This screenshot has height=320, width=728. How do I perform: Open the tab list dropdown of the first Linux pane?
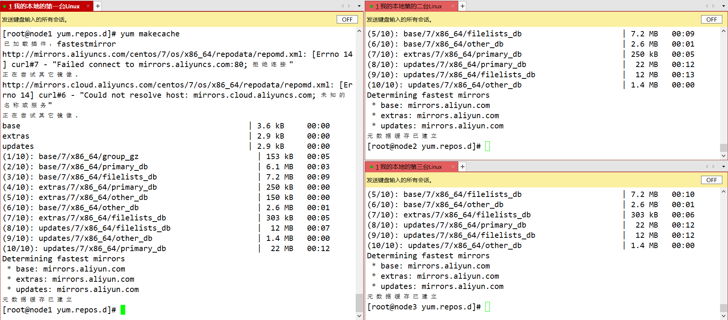359,6
